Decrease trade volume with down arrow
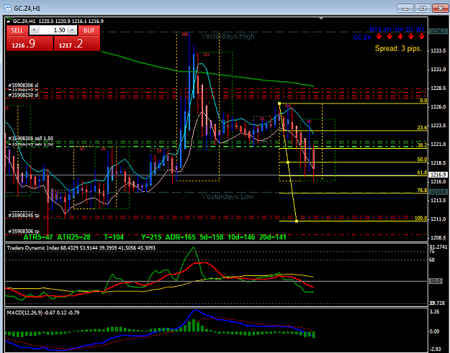 point(34,30)
